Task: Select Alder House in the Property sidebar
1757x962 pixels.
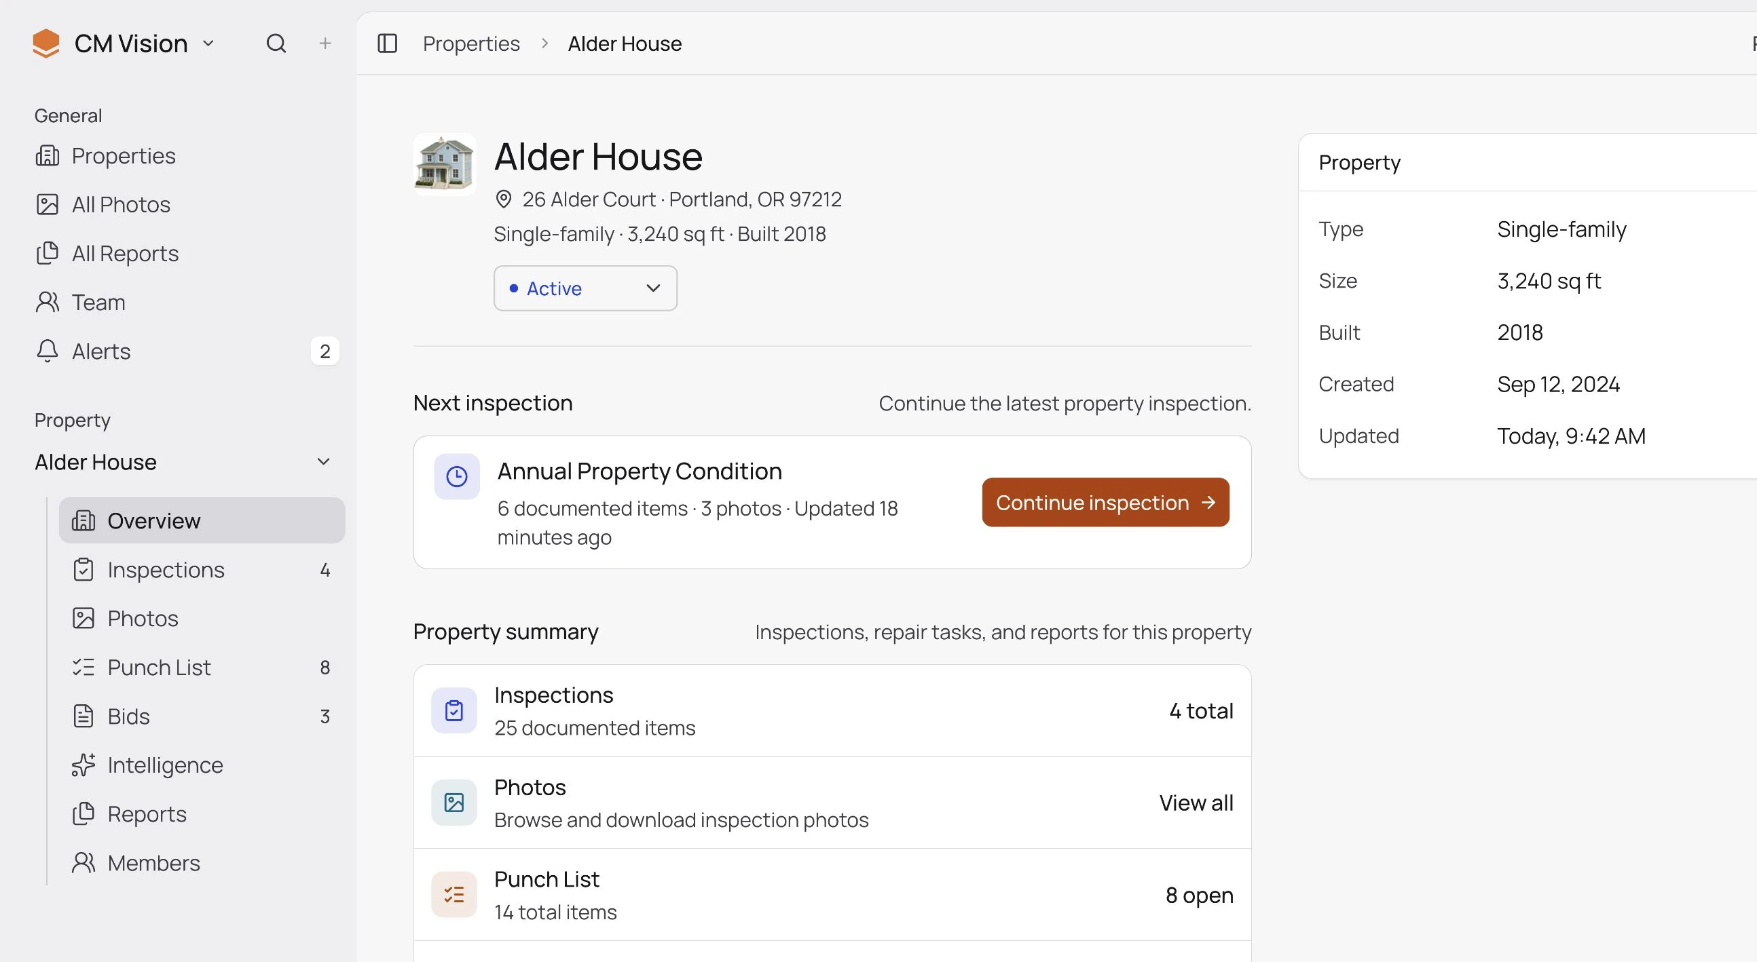Action: 96,461
